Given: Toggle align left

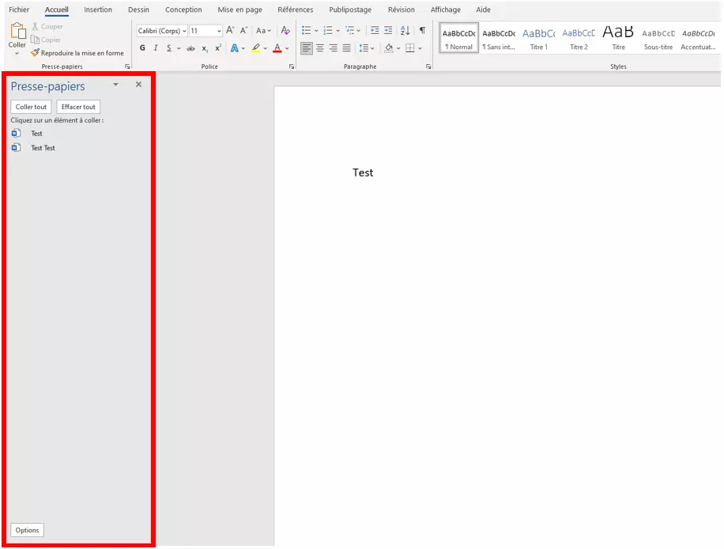Looking at the screenshot, I should click(306, 48).
